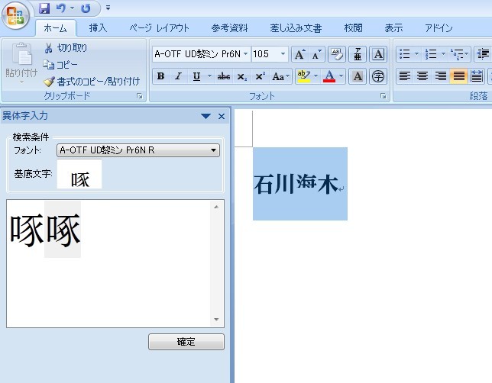The image size is (492, 383).
Task: Open the ページ レイアウト tab
Action: [159, 28]
